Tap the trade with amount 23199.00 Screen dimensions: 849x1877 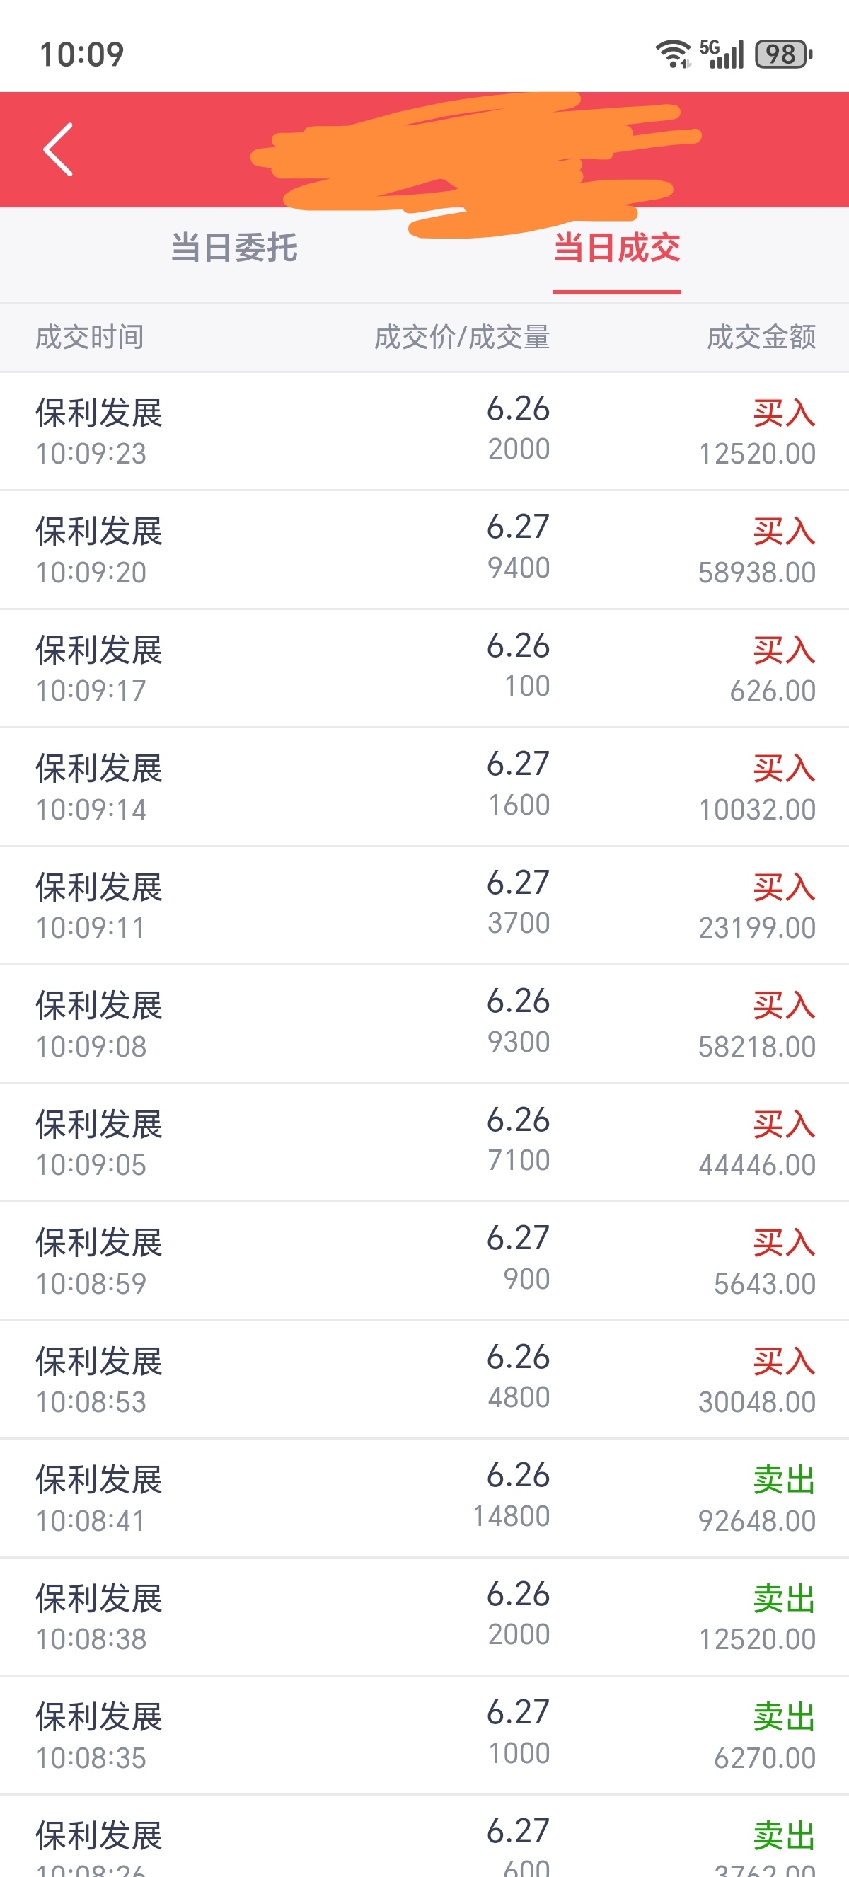click(424, 906)
